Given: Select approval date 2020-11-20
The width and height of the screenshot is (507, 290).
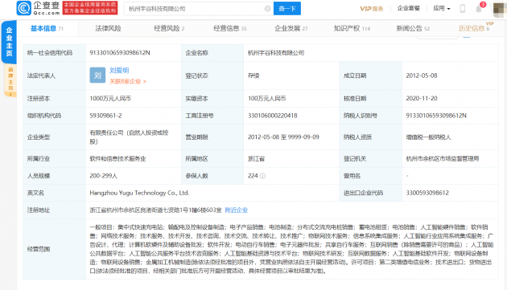Looking at the screenshot, I should coord(422,99).
